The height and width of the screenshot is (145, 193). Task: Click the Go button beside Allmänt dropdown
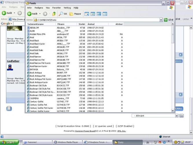tap(181, 115)
